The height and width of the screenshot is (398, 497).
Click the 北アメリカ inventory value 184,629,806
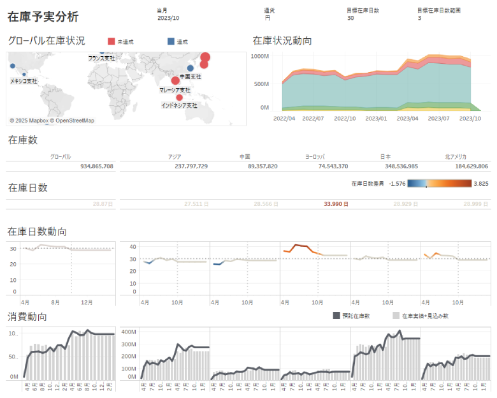click(x=464, y=166)
